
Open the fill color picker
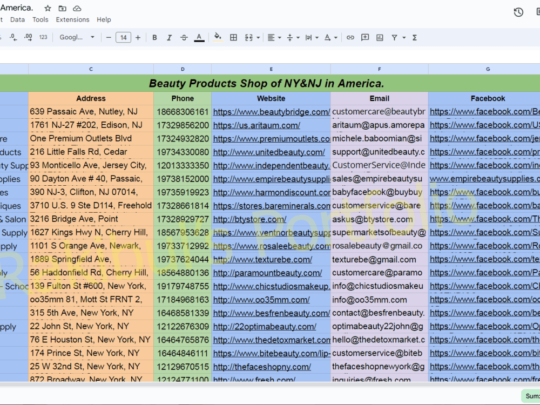217,37
